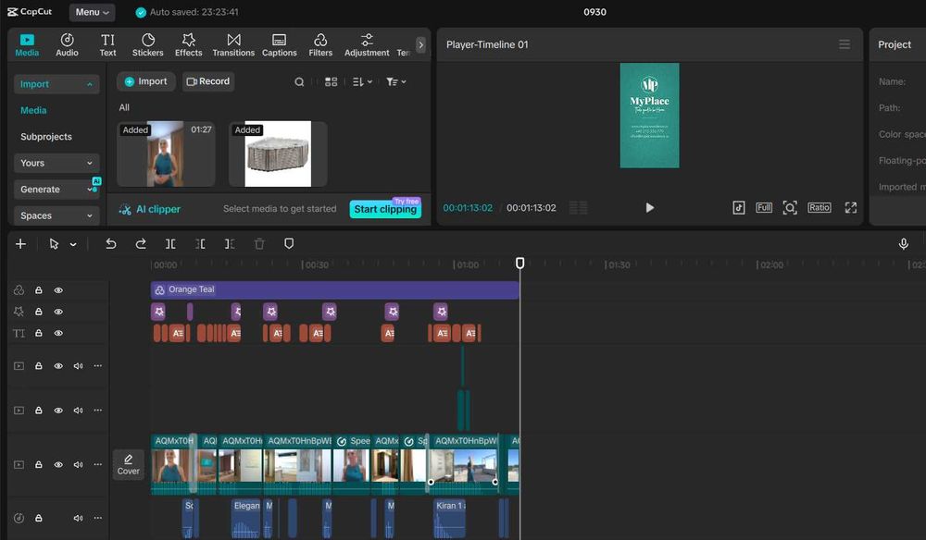Expand the Spaces section
926x540 pixels.
(x=56, y=215)
